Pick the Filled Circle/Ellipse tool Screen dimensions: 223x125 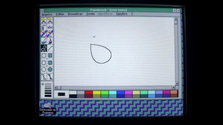[x=50, y=69]
